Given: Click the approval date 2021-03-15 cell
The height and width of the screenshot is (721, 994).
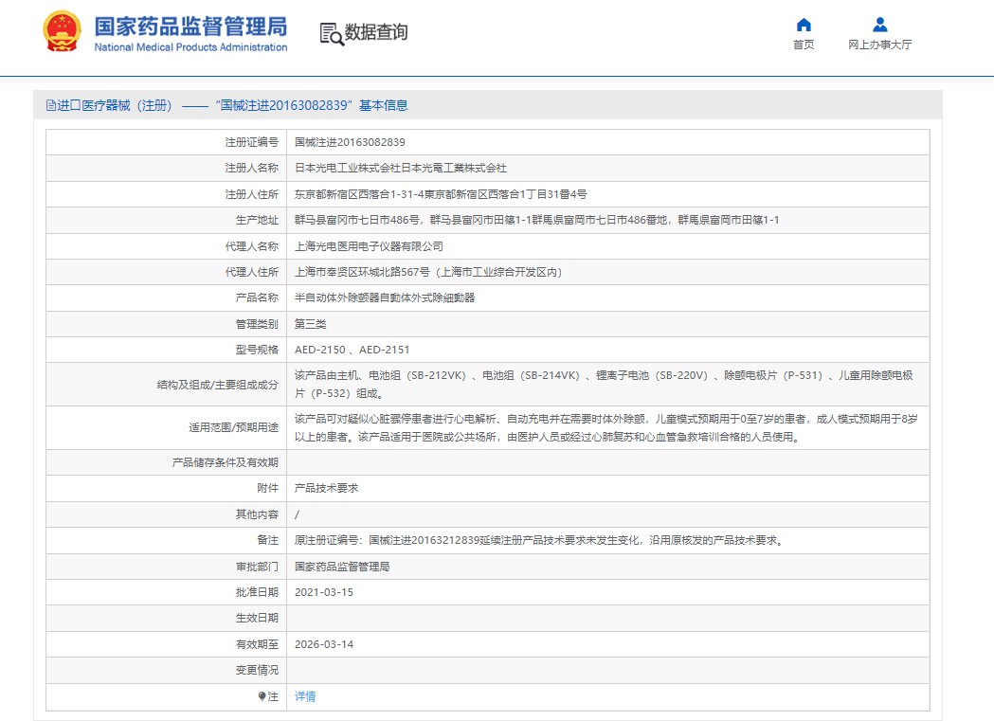Looking at the screenshot, I should pyautogui.click(x=608, y=592).
